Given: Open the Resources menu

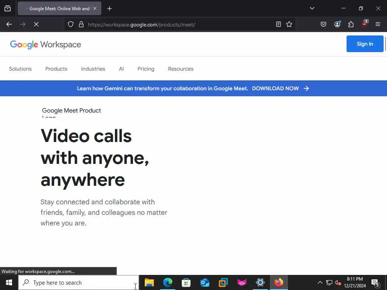Looking at the screenshot, I should click(181, 69).
